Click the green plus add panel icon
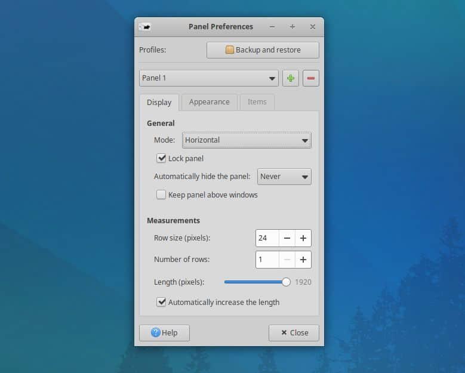The height and width of the screenshot is (373, 465). click(x=291, y=78)
